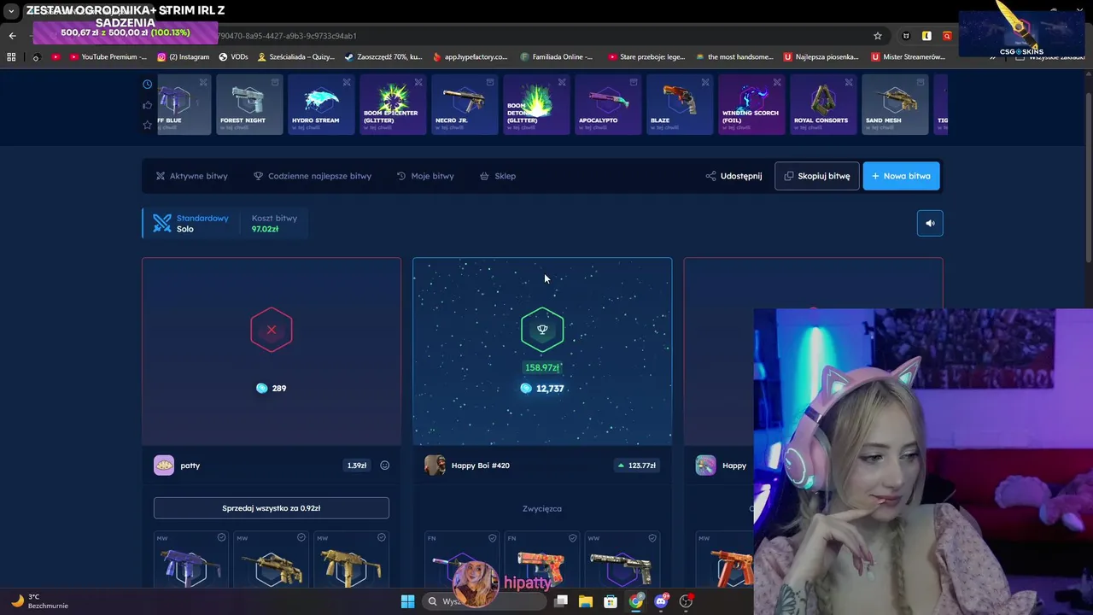Click case icon on Forest Night card
The width and height of the screenshot is (1093, 615).
(275, 82)
